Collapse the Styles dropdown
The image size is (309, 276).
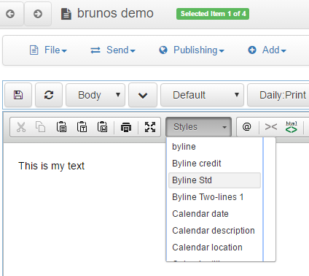tap(198, 127)
